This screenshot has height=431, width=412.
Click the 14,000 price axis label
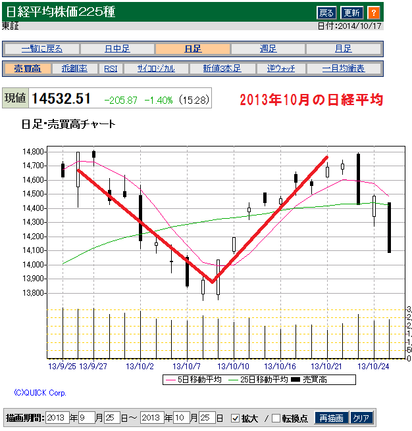tap(34, 265)
